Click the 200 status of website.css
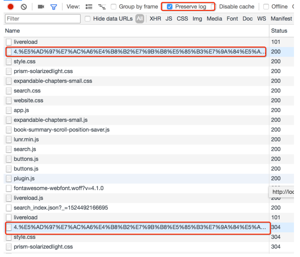Viewport: 300px width, 257px height. pos(276,101)
